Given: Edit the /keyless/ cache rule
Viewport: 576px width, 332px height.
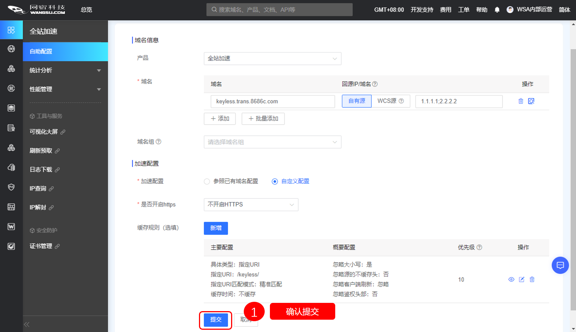Looking at the screenshot, I should coord(521,279).
